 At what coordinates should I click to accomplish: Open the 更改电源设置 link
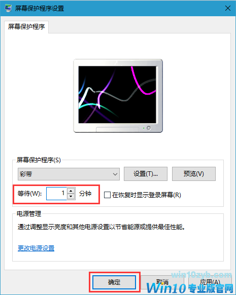click(x=36, y=248)
